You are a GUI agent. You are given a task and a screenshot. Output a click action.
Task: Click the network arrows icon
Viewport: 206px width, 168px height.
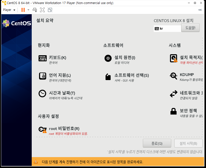(174, 94)
